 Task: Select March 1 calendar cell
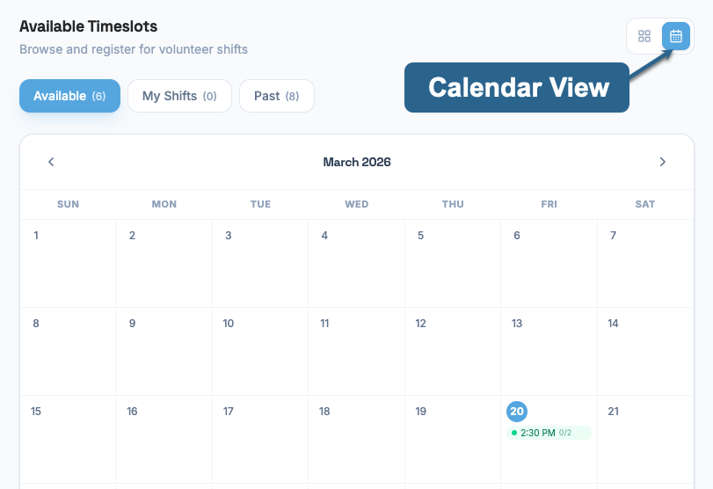(68, 263)
